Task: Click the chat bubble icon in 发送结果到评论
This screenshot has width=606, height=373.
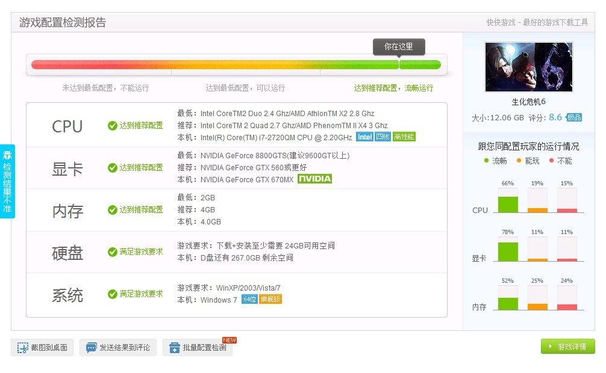Action: click(x=91, y=348)
